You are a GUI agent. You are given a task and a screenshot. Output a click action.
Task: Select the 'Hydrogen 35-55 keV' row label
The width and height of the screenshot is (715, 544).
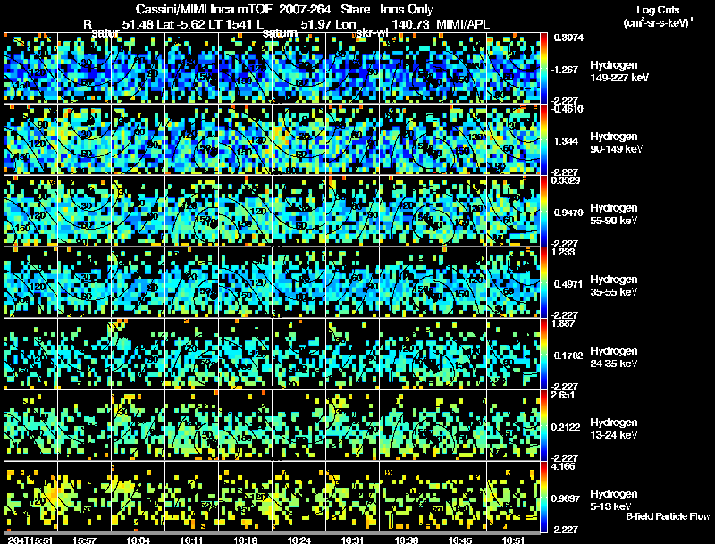coord(614,286)
